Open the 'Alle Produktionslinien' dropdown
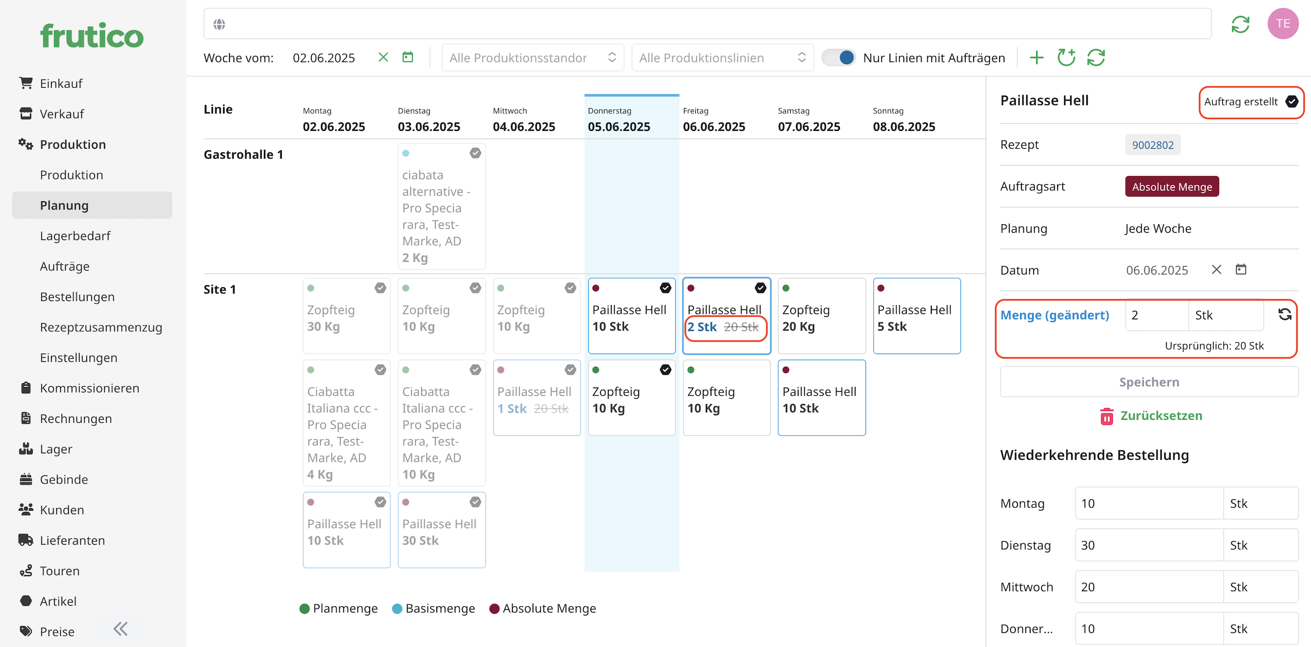 click(x=722, y=58)
